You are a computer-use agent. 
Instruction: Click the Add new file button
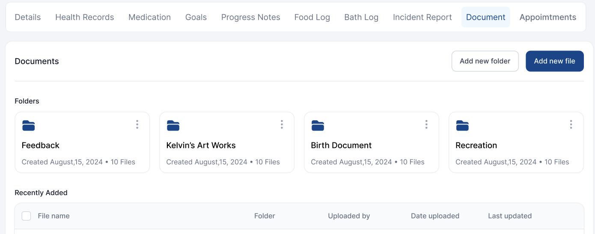[554, 61]
